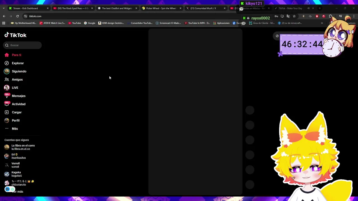Screen dimensions: 358x201
Task: Expand hidden bookmarks overflow chevron
Action: point(322,23)
